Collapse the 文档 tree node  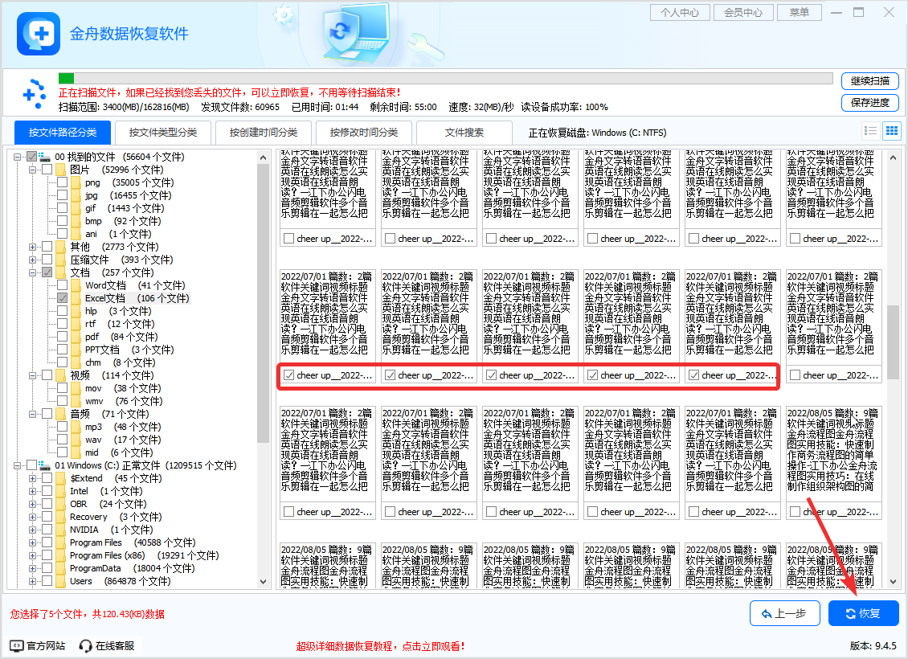[32, 272]
